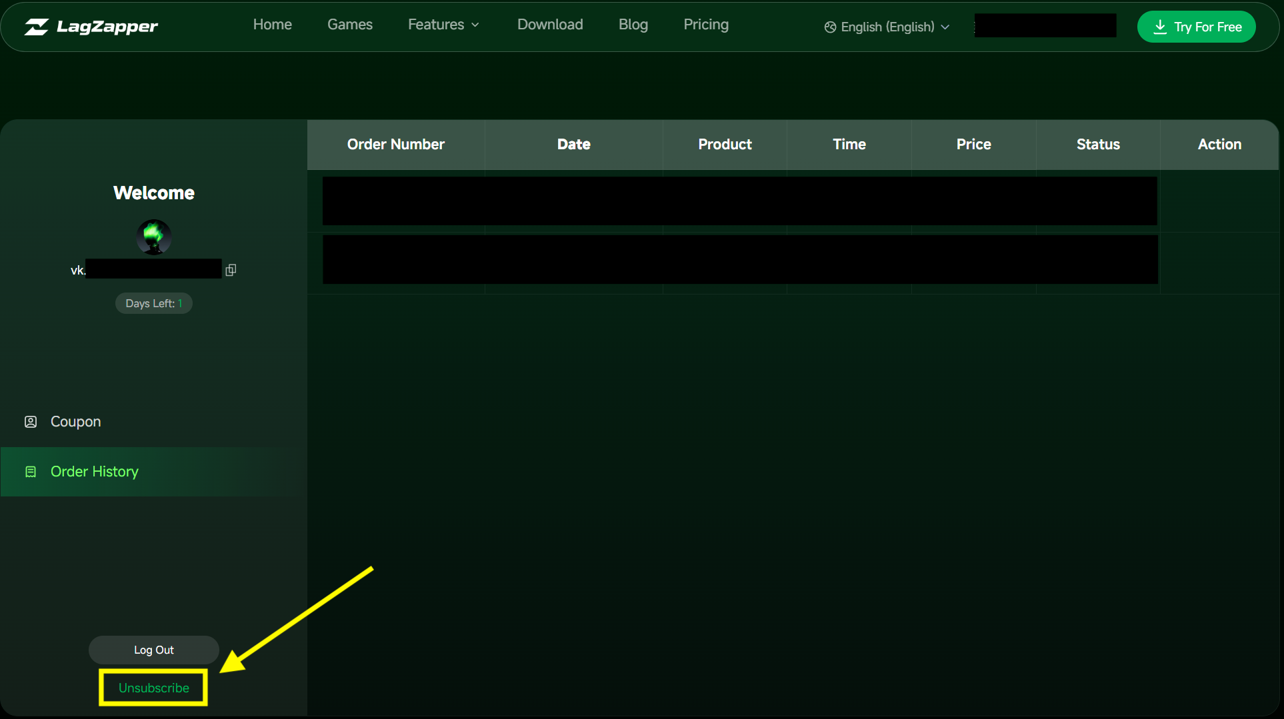Click the Coupon sidebar icon
This screenshot has height=719, width=1284.
click(31, 422)
